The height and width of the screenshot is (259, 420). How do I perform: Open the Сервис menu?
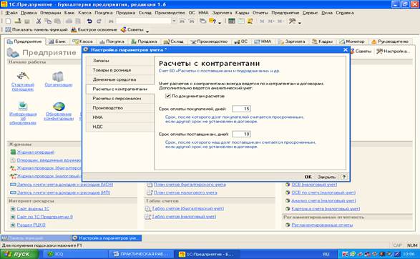310,13
